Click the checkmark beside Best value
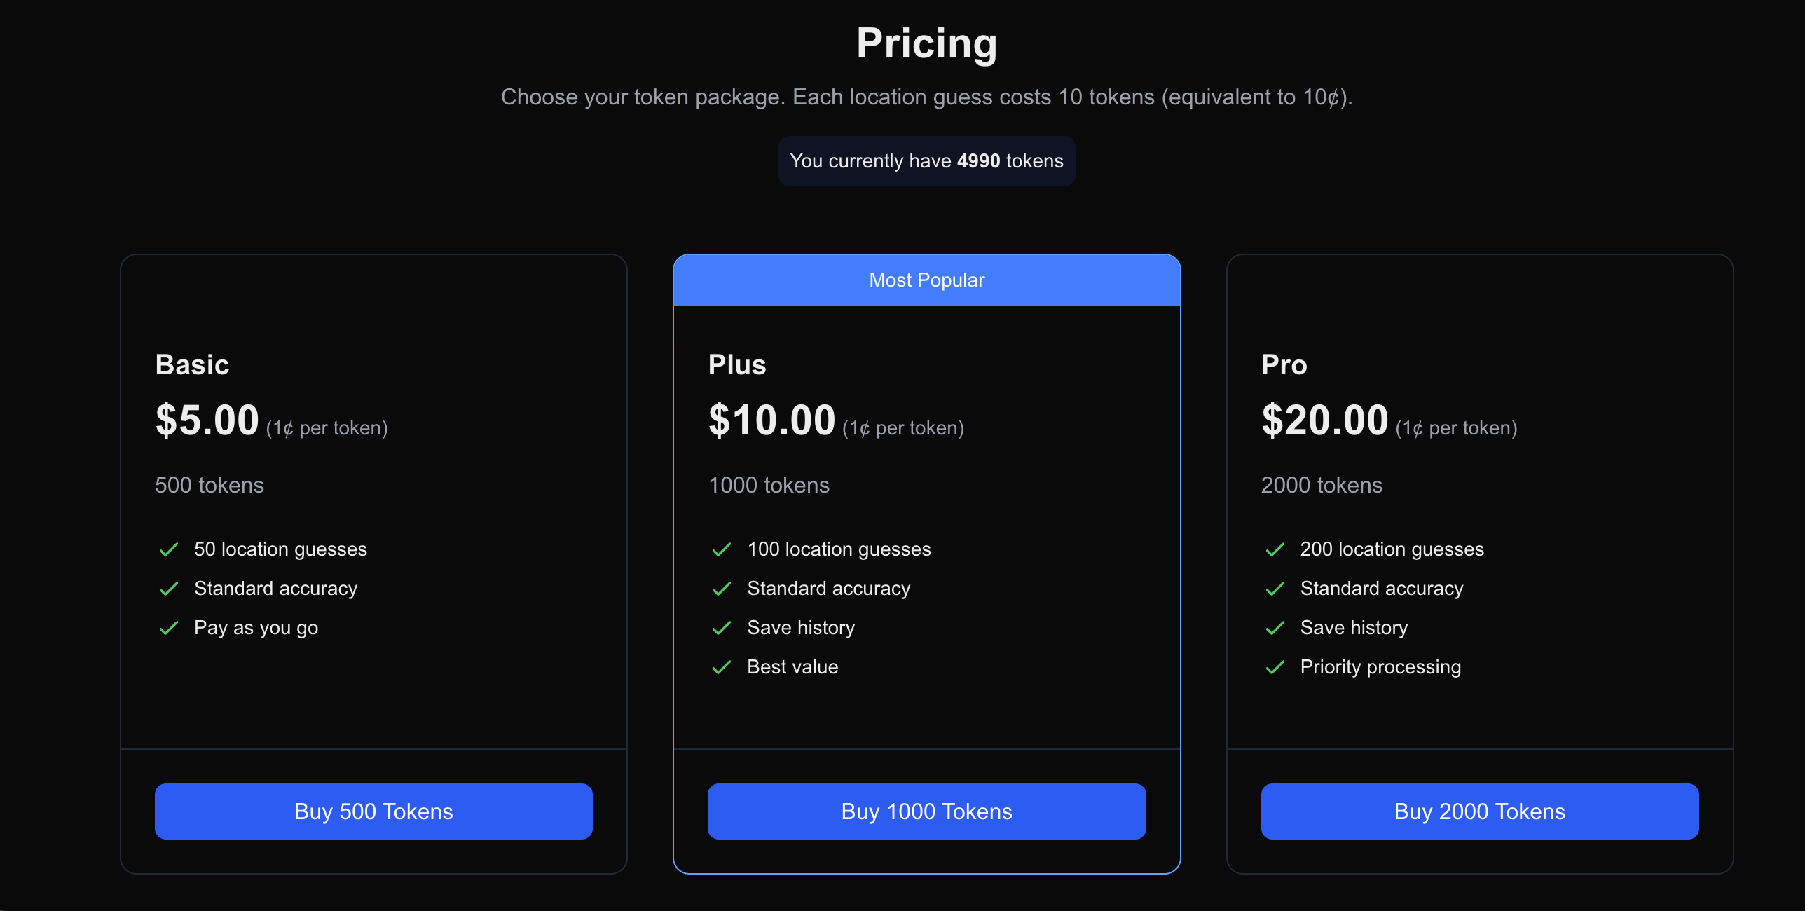The width and height of the screenshot is (1805, 911). 722,667
